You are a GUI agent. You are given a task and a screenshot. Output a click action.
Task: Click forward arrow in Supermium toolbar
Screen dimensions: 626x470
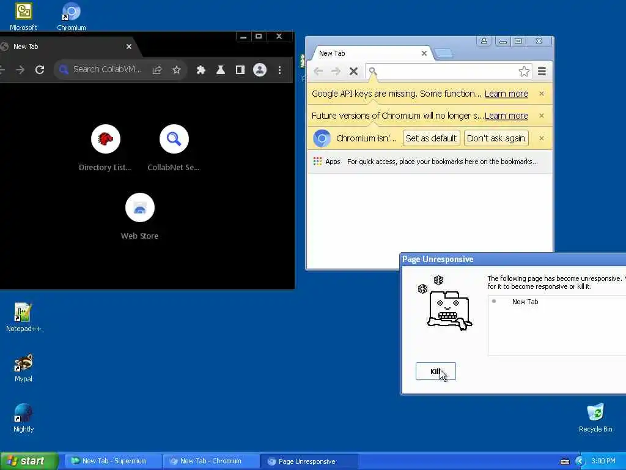20,70
